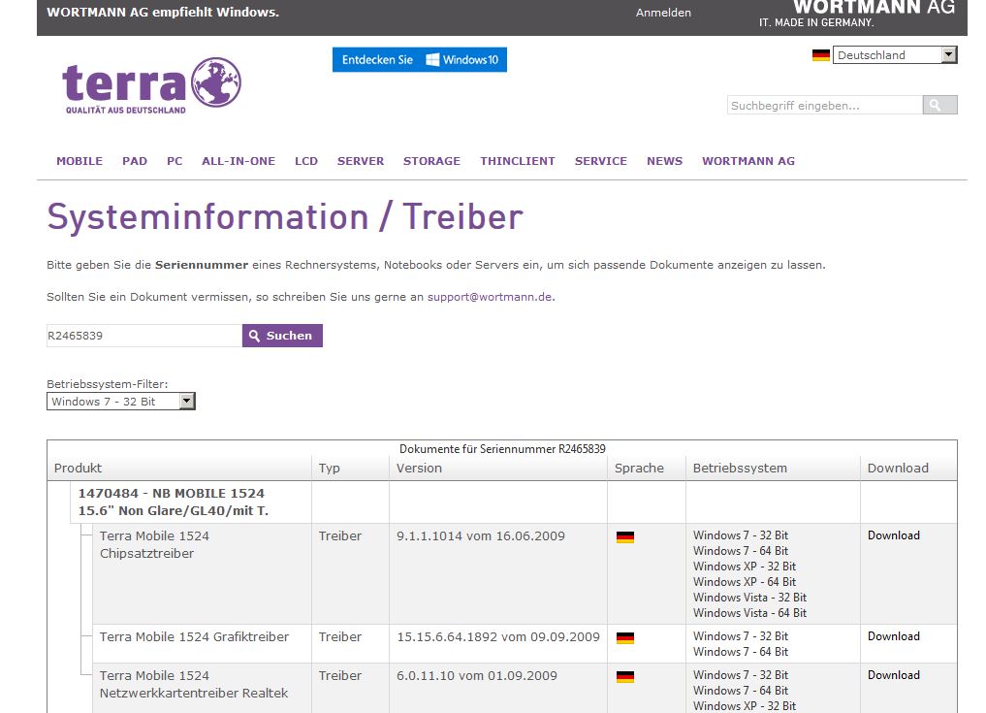Image resolution: width=986 pixels, height=713 pixels.
Task: Click version 6.0.11.10 vom 01.09.2009
Action: tap(477, 676)
